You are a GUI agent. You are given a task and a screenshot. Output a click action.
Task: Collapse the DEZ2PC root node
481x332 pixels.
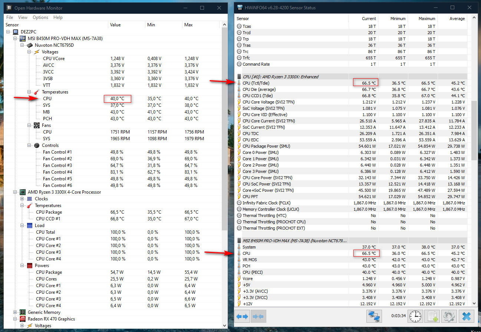pyautogui.click(x=9, y=32)
